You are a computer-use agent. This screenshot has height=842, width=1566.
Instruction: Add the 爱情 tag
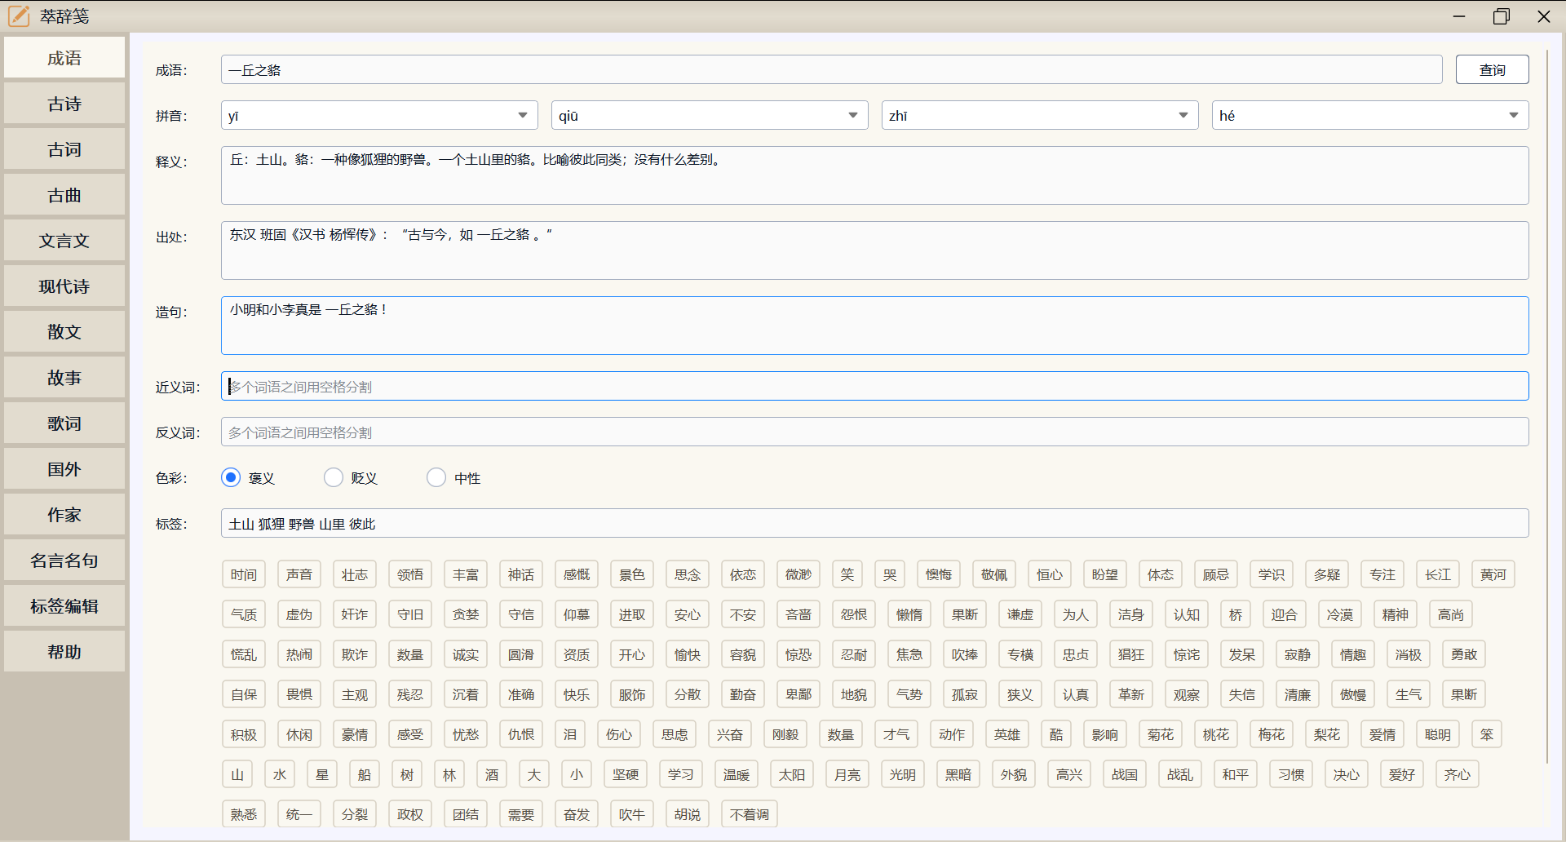pyautogui.click(x=1382, y=734)
